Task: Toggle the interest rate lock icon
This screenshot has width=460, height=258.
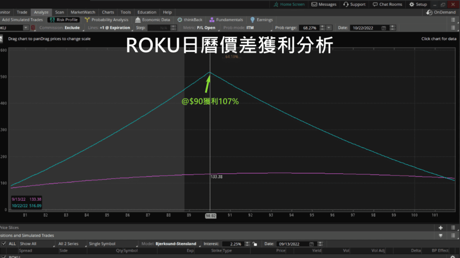Action: pyautogui.click(x=255, y=244)
